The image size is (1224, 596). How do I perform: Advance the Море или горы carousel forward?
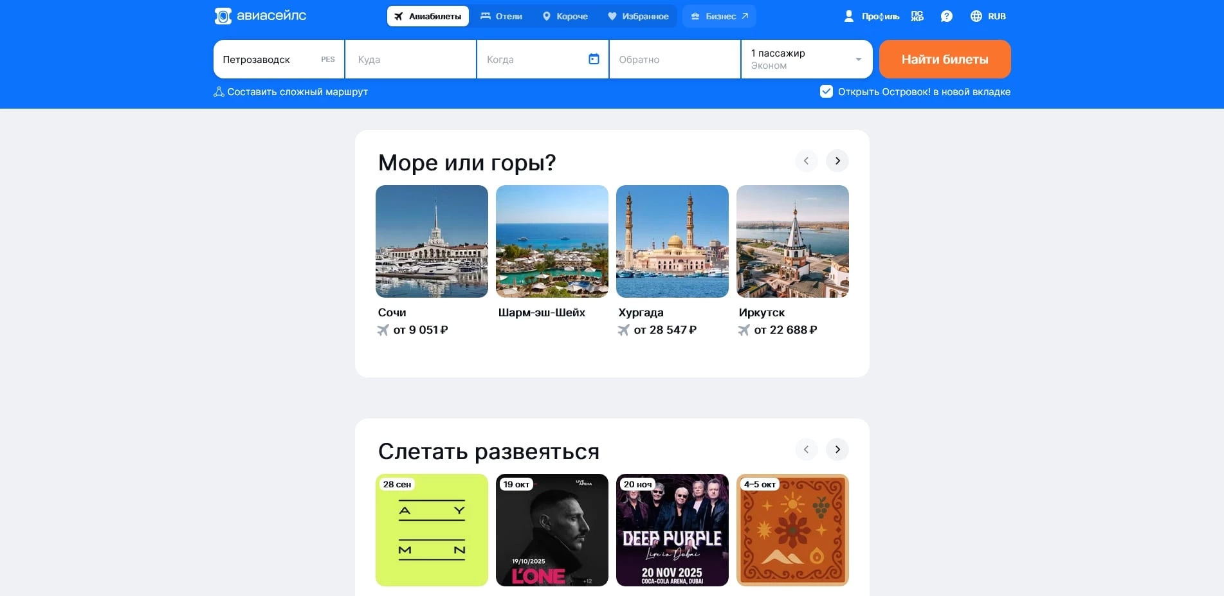837,161
